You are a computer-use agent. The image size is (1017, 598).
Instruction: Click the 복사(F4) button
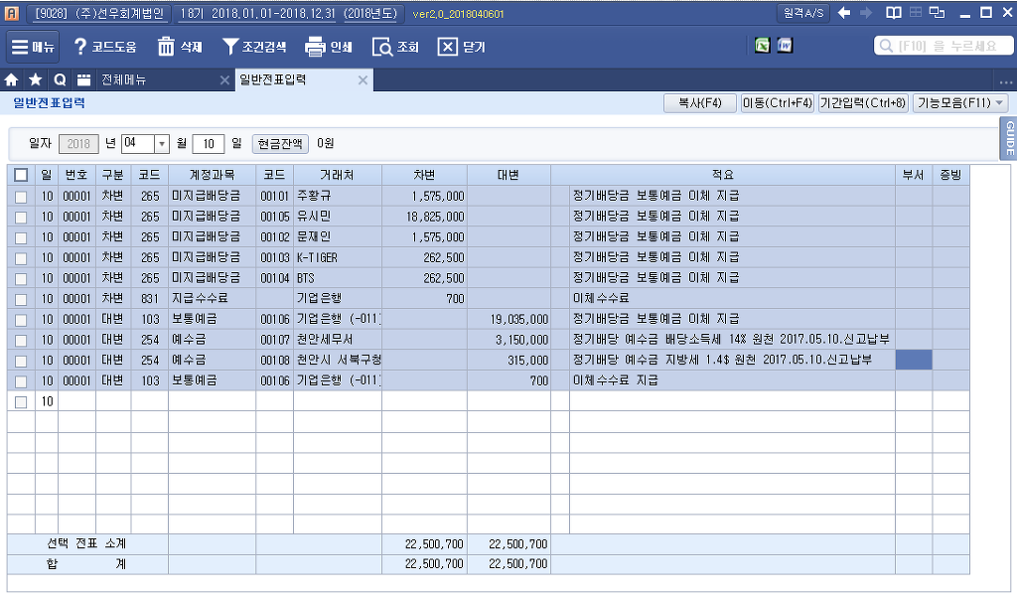[699, 103]
